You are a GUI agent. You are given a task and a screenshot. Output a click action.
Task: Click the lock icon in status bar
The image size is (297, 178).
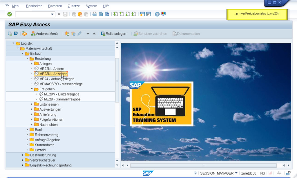point(288,173)
